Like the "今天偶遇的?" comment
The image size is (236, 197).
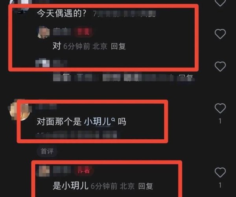pos(220,2)
